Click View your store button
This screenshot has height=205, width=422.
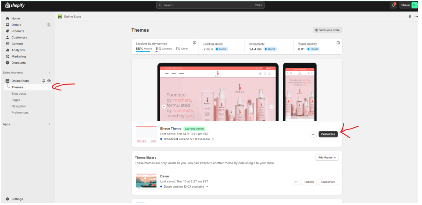pyautogui.click(x=327, y=30)
